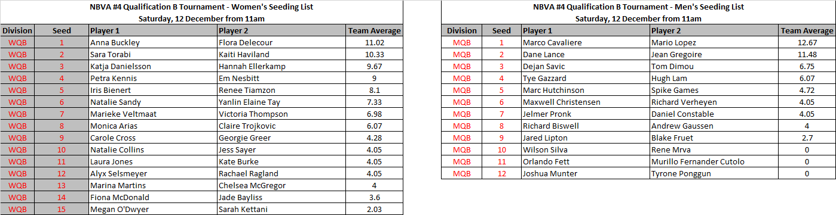Screen dimensions: 836x215
Task: Select Marco Cavaliere in men's list
Action: pyautogui.click(x=585, y=43)
